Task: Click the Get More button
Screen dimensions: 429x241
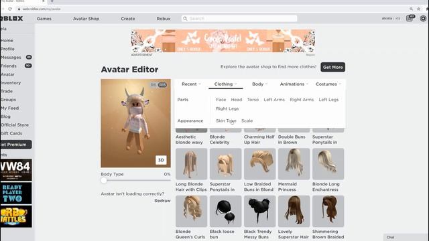Action: [332, 67]
